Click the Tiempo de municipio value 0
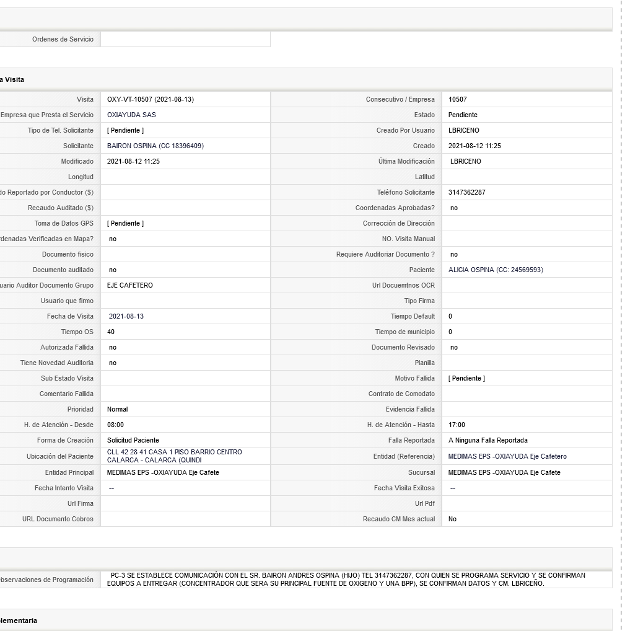The width and height of the screenshot is (638, 631). click(x=450, y=332)
